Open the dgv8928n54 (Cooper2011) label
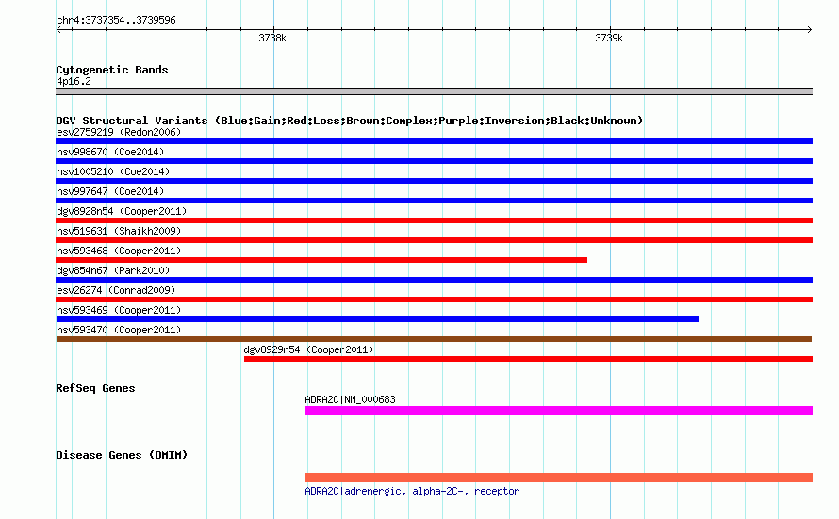Image resolution: width=839 pixels, height=519 pixels. point(122,211)
